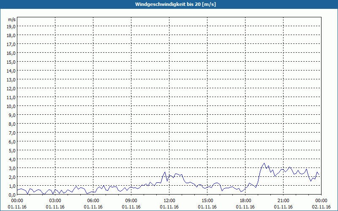Click the 6,0 y-axis label
The image size is (338, 211).
click(12, 142)
